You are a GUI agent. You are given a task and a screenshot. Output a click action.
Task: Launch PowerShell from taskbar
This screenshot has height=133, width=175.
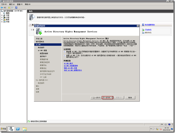click(x=18, y=129)
